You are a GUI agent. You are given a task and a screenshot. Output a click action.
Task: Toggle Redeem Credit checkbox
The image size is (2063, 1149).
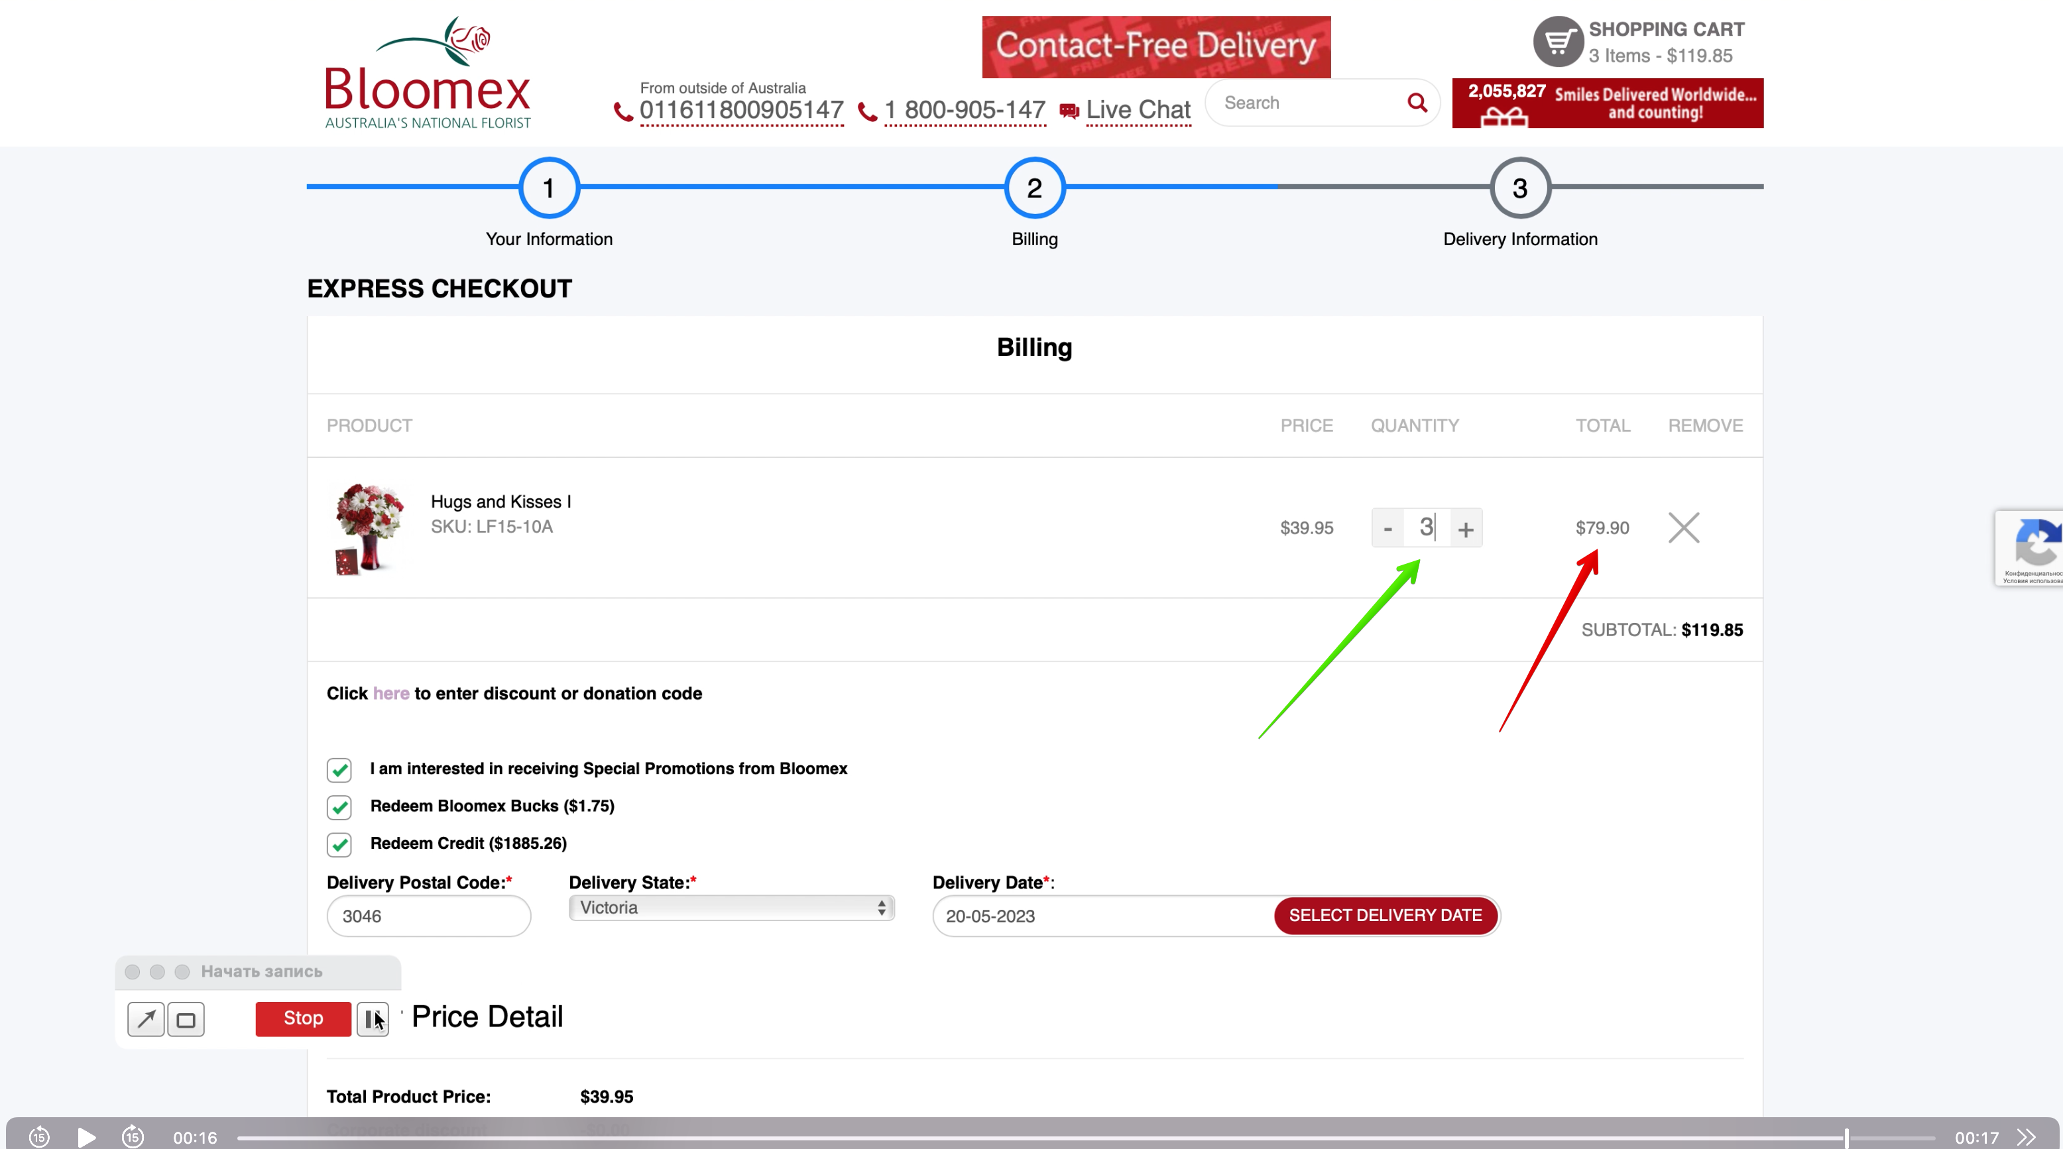pos(339,844)
